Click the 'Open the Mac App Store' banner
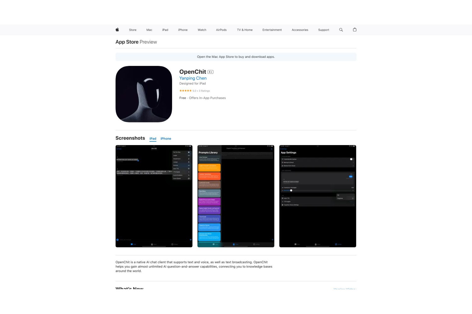The image size is (472, 314). point(236,57)
